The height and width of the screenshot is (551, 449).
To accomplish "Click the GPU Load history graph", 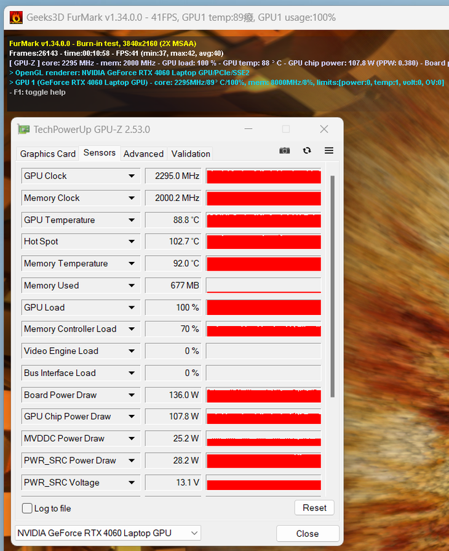I will click(263, 308).
